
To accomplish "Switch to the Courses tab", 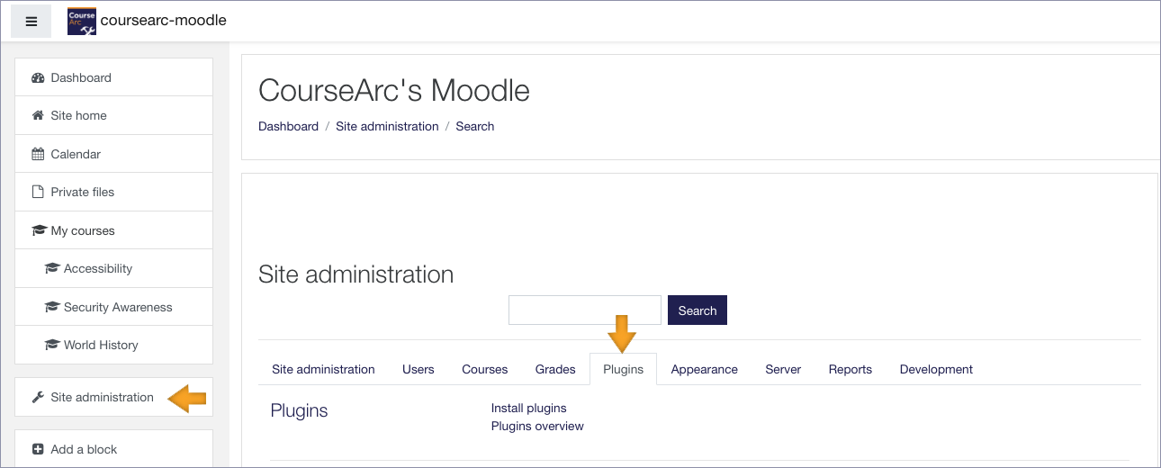I will [485, 369].
